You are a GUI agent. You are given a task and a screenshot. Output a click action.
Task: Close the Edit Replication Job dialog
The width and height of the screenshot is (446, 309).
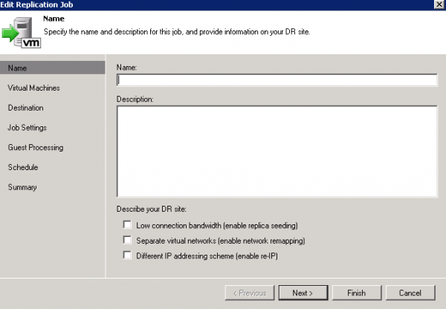tap(439, 4)
